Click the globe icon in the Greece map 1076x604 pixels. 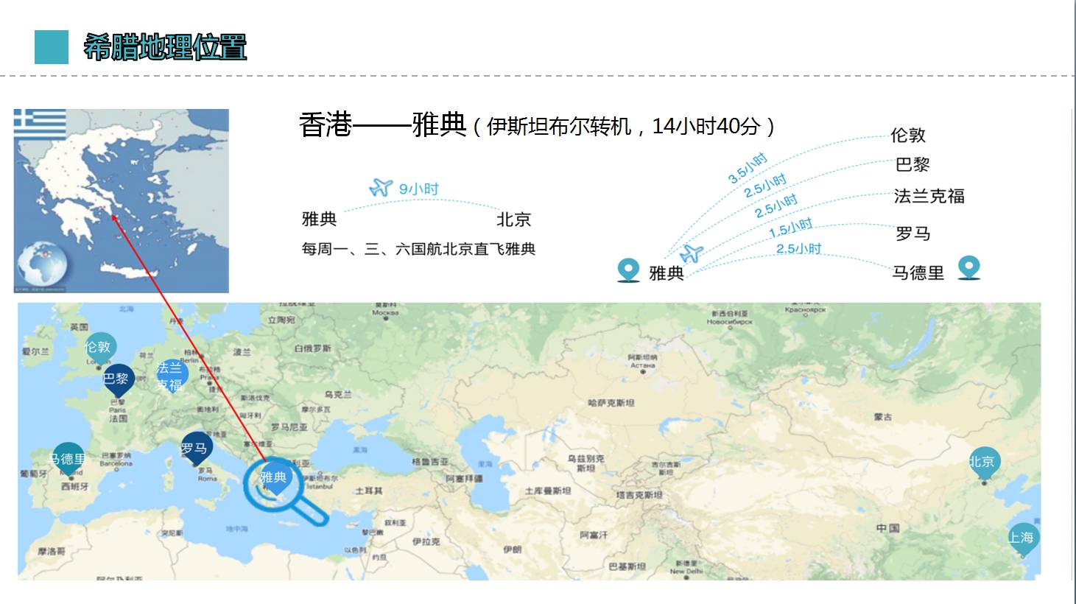pyautogui.click(x=43, y=264)
